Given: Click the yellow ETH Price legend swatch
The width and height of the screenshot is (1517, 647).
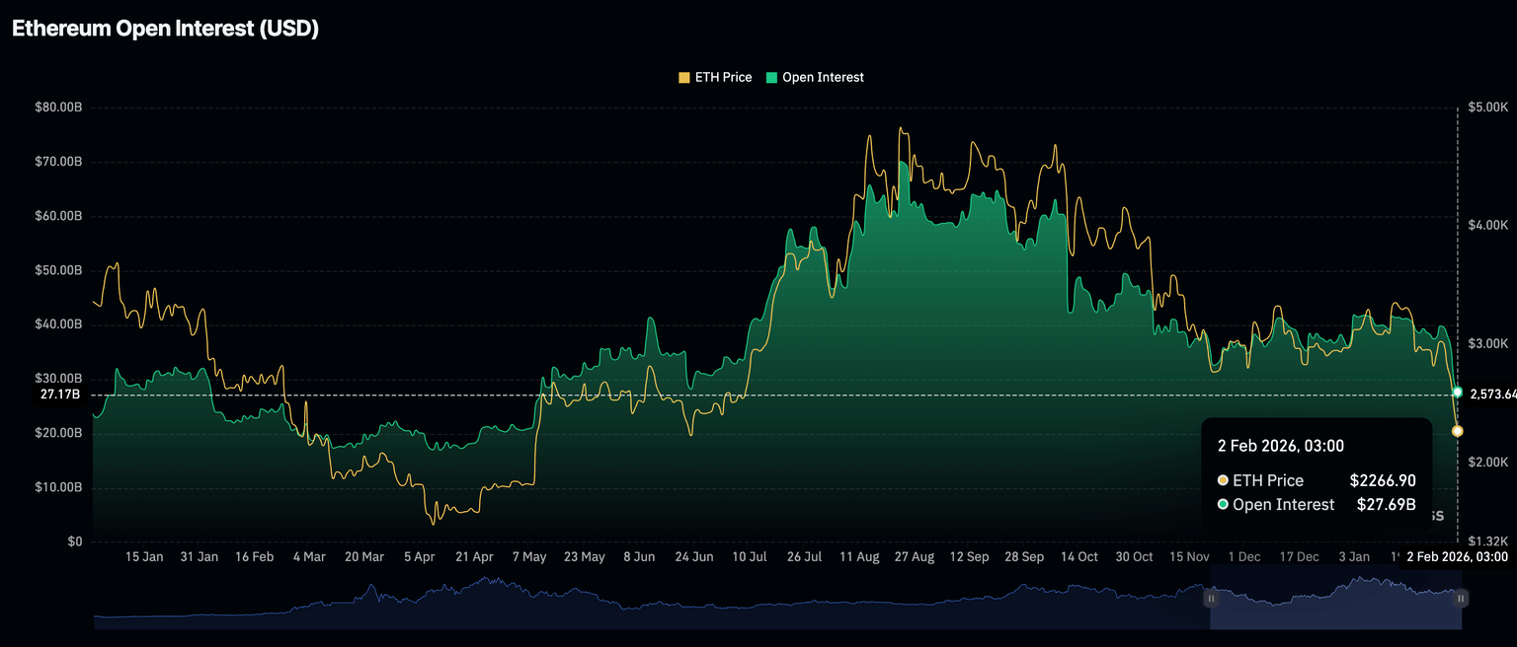Looking at the screenshot, I should click(x=684, y=77).
